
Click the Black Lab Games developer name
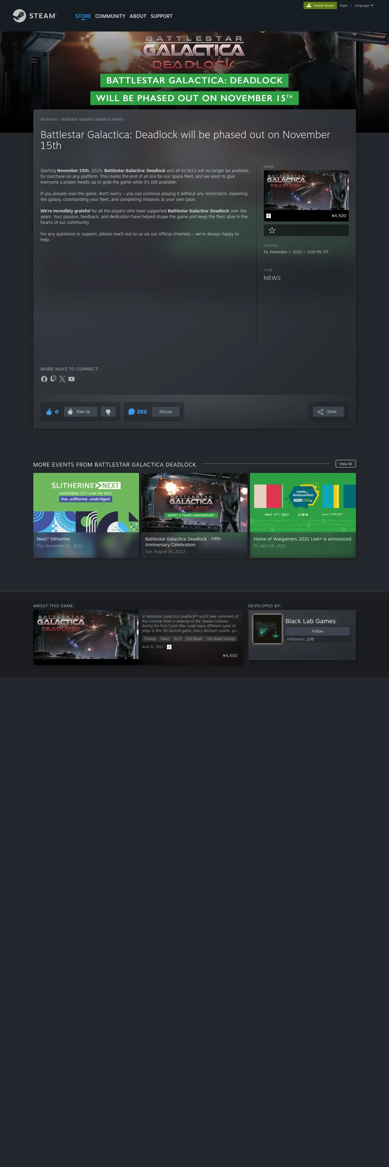click(x=311, y=621)
